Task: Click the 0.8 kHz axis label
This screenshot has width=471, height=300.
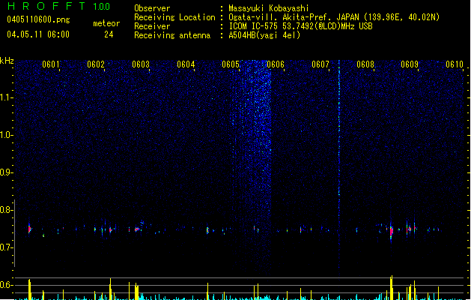Action: pos(6,210)
